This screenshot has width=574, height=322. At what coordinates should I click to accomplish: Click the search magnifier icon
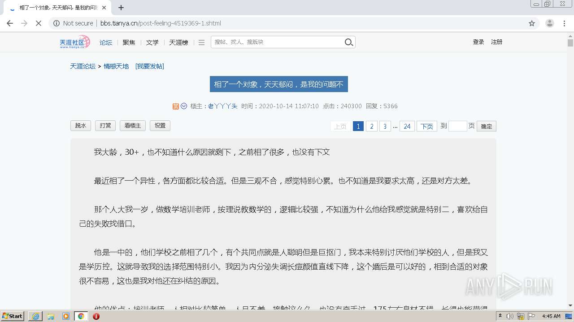(349, 42)
